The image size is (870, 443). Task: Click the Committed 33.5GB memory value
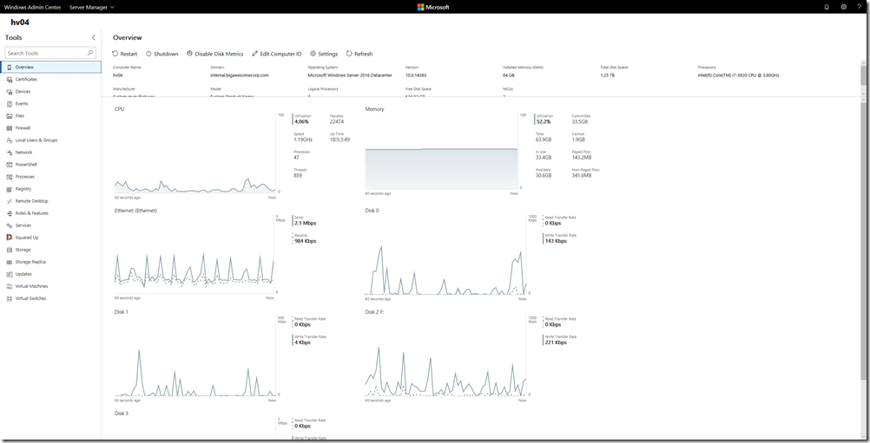pos(580,122)
